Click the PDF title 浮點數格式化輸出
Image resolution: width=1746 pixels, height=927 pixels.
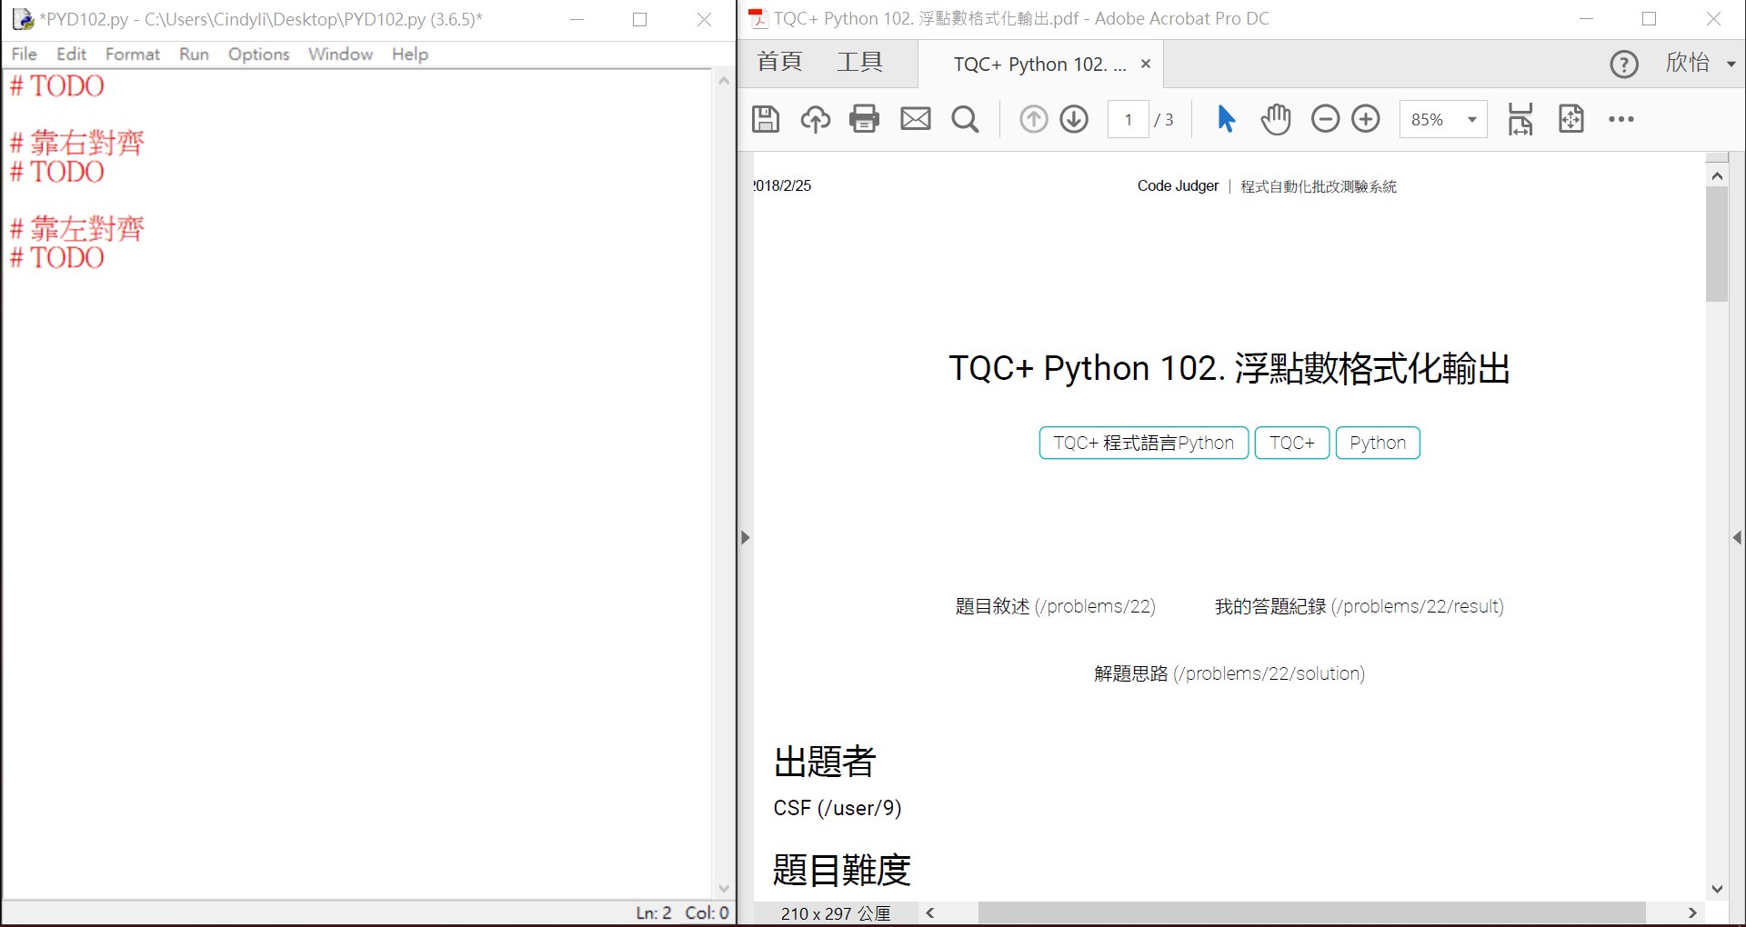point(1371,368)
